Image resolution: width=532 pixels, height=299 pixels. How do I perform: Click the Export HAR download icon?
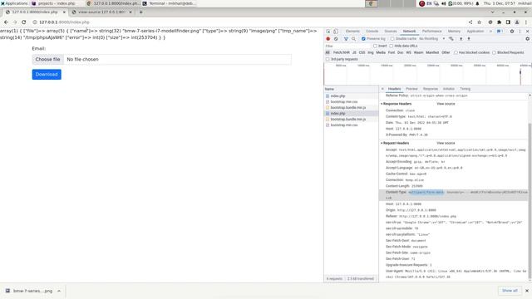(x=469, y=39)
